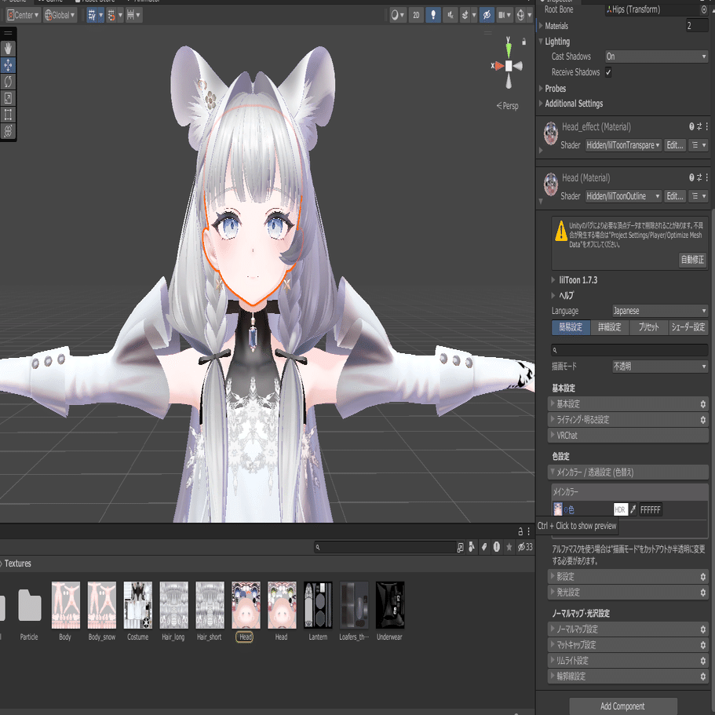Select the Rotate tool

coord(8,82)
